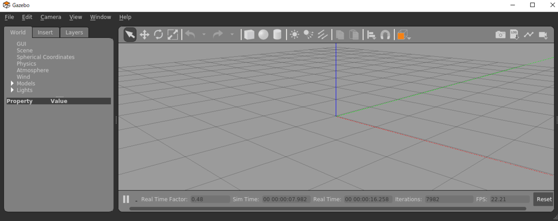Viewport: 558px width, 221px height.
Task: Expand the Models tree node
Action: tap(13, 83)
